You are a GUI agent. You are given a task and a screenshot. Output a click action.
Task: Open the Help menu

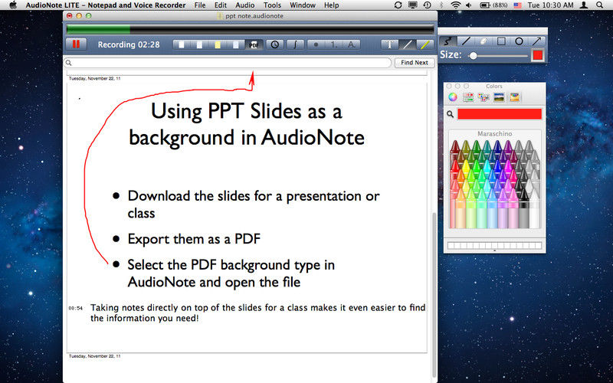tap(332, 5)
